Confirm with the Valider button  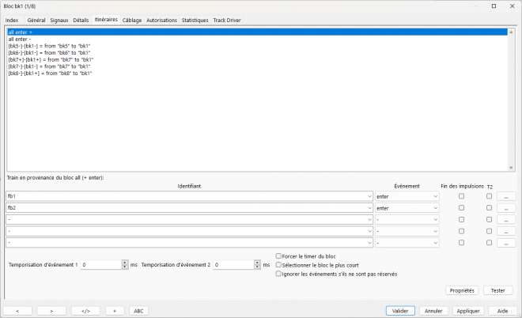click(400, 311)
